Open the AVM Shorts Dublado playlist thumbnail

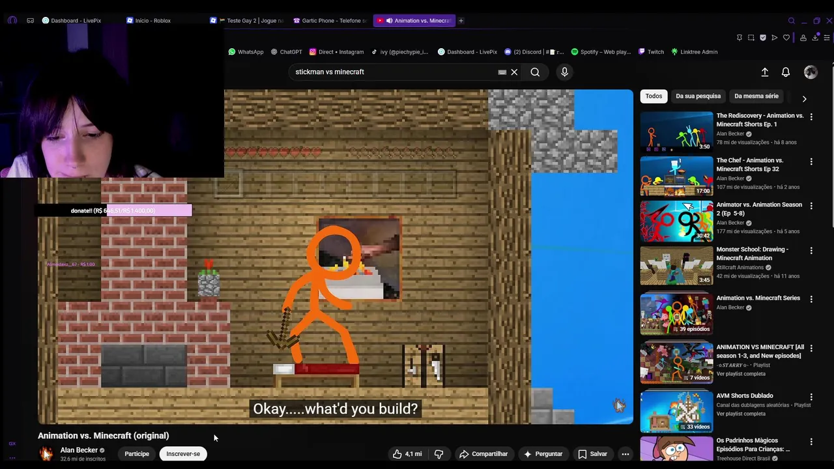click(676, 412)
